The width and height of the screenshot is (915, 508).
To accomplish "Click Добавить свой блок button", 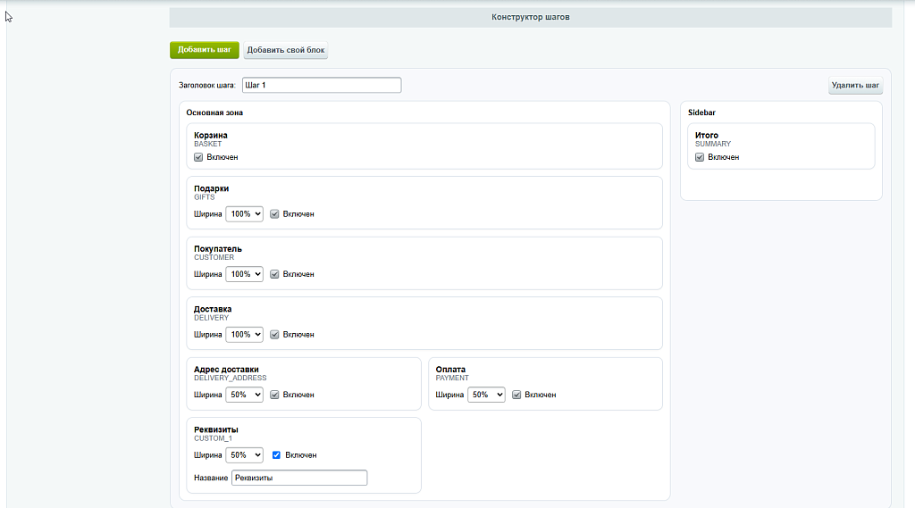I will 285,50.
